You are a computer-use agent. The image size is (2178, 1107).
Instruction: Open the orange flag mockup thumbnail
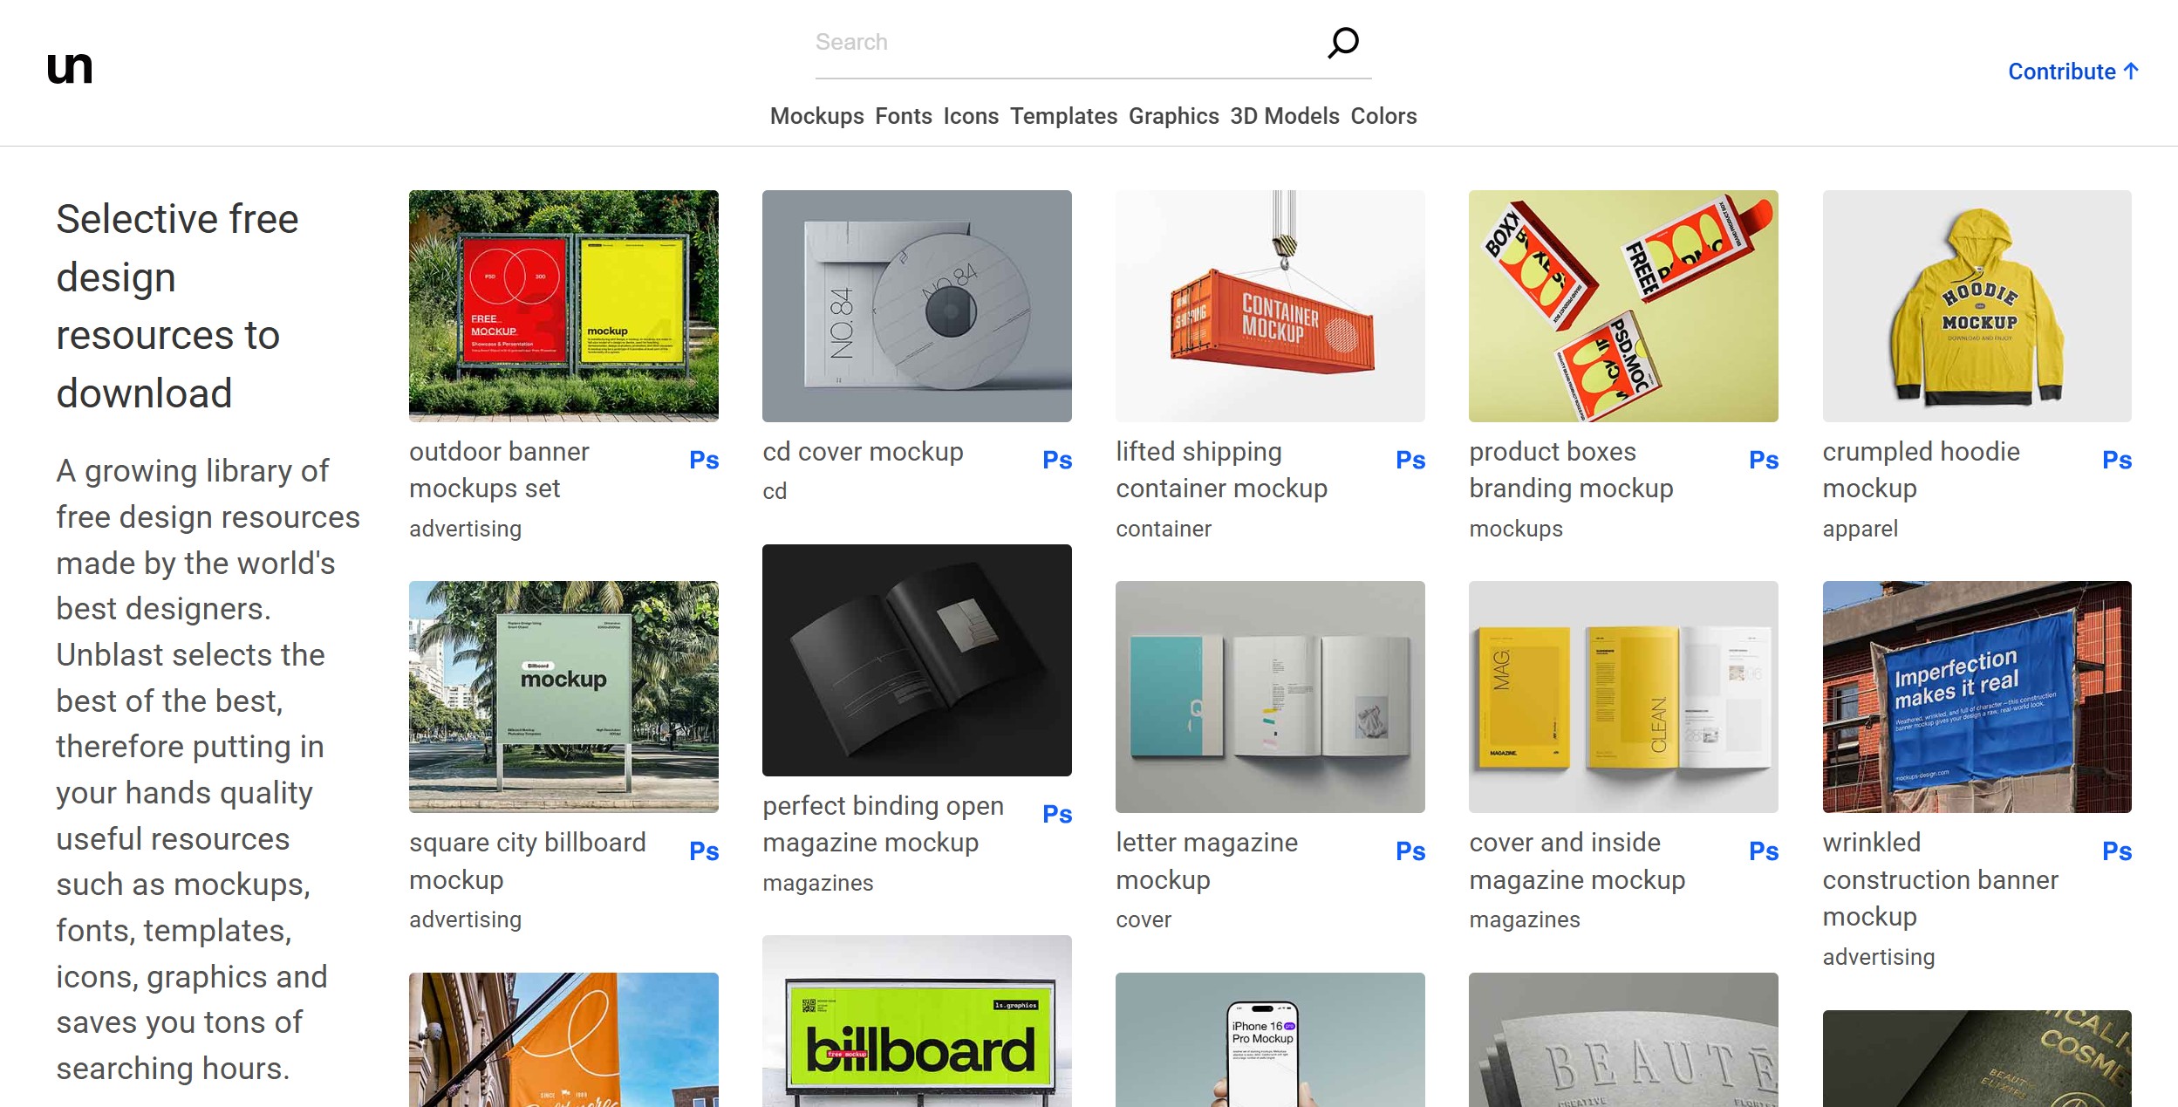click(563, 1040)
